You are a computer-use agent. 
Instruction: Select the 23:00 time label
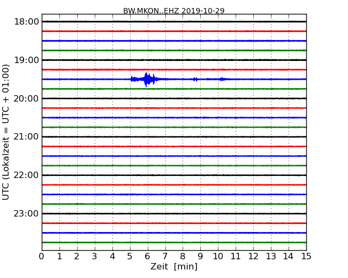pyautogui.click(x=26, y=213)
